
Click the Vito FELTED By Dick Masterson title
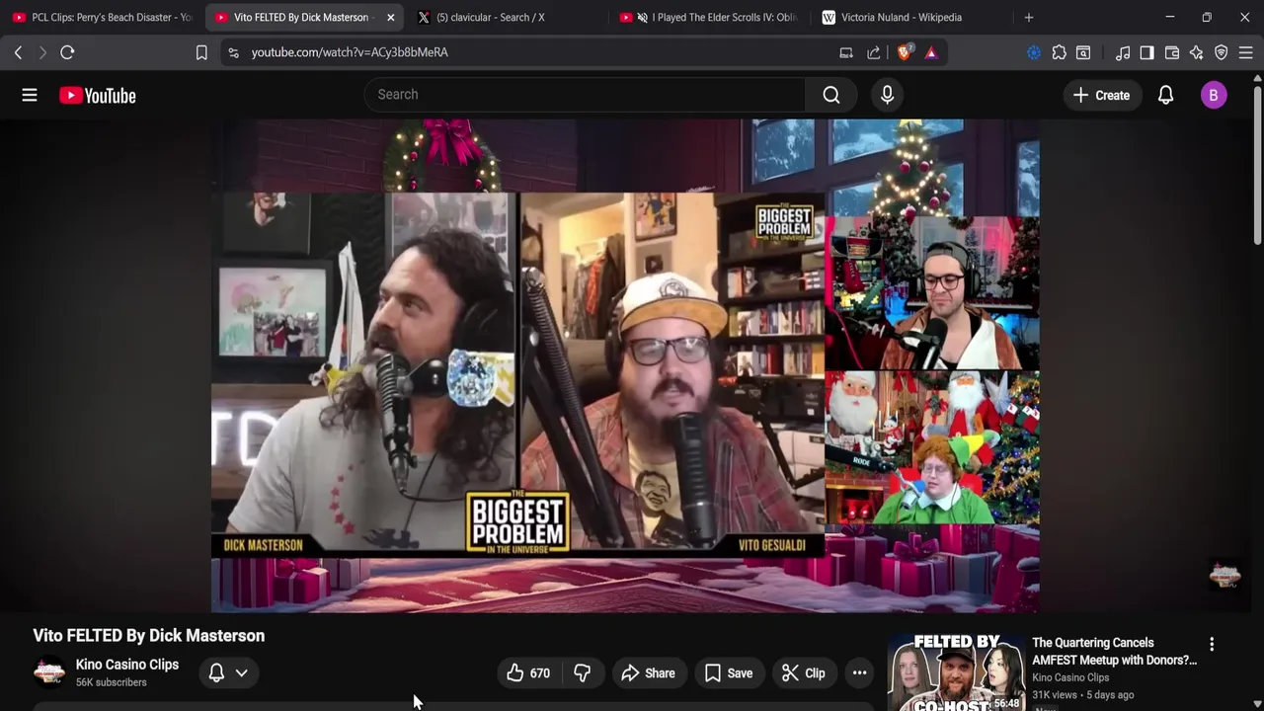pos(149,636)
